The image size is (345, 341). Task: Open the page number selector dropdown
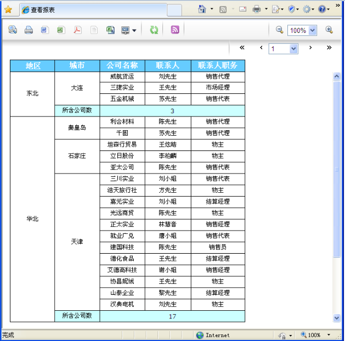pos(293,49)
